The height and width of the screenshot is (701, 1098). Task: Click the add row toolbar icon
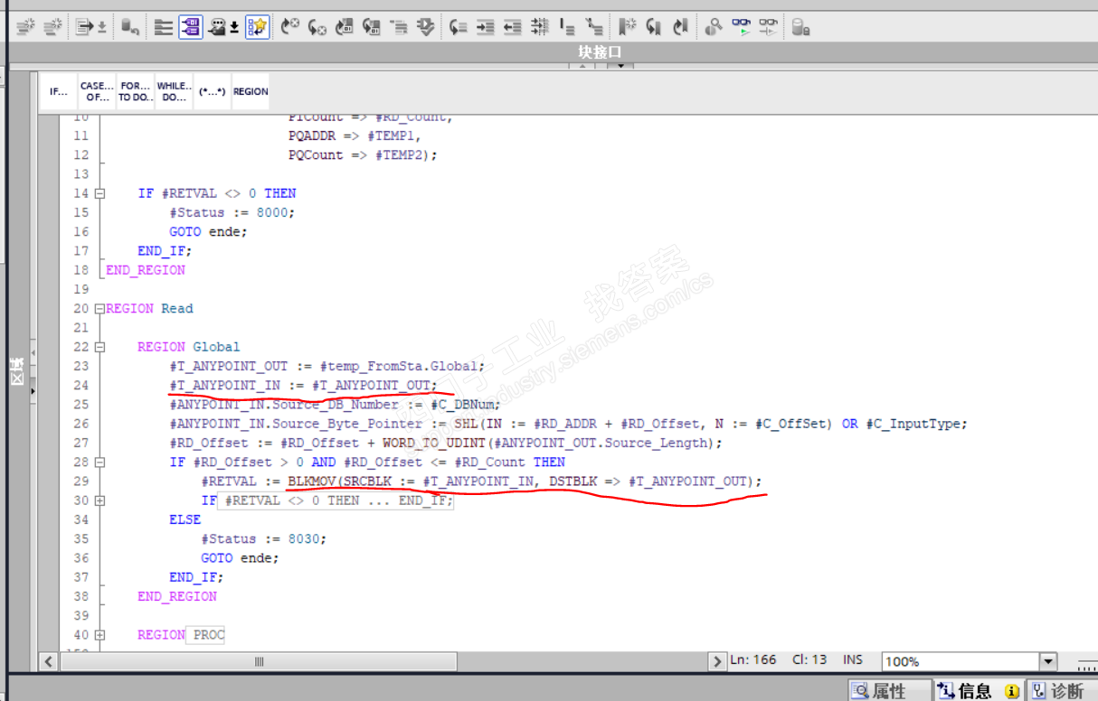point(53,27)
